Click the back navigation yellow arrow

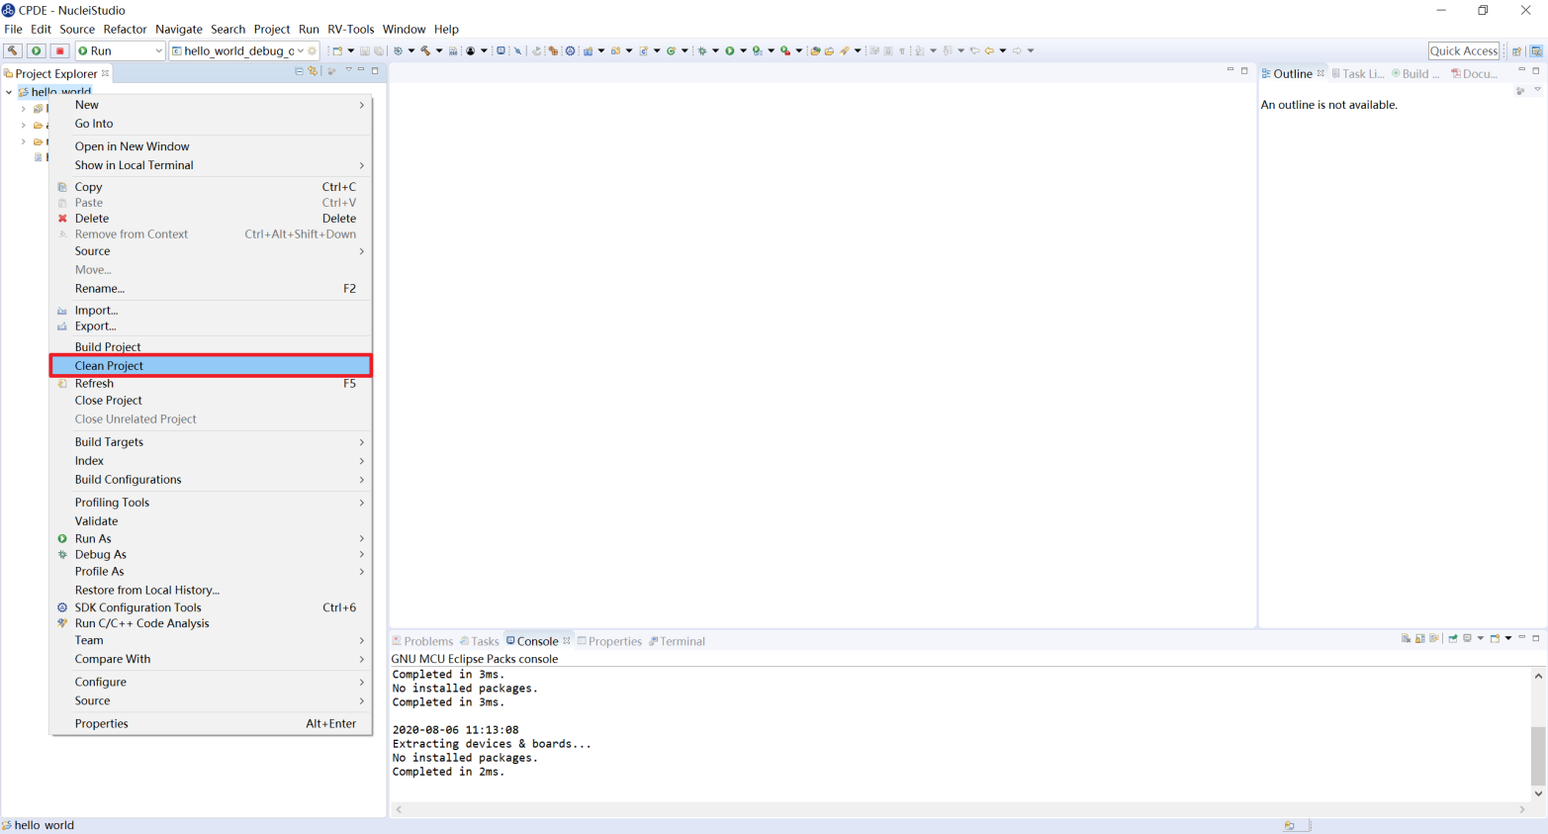989,50
